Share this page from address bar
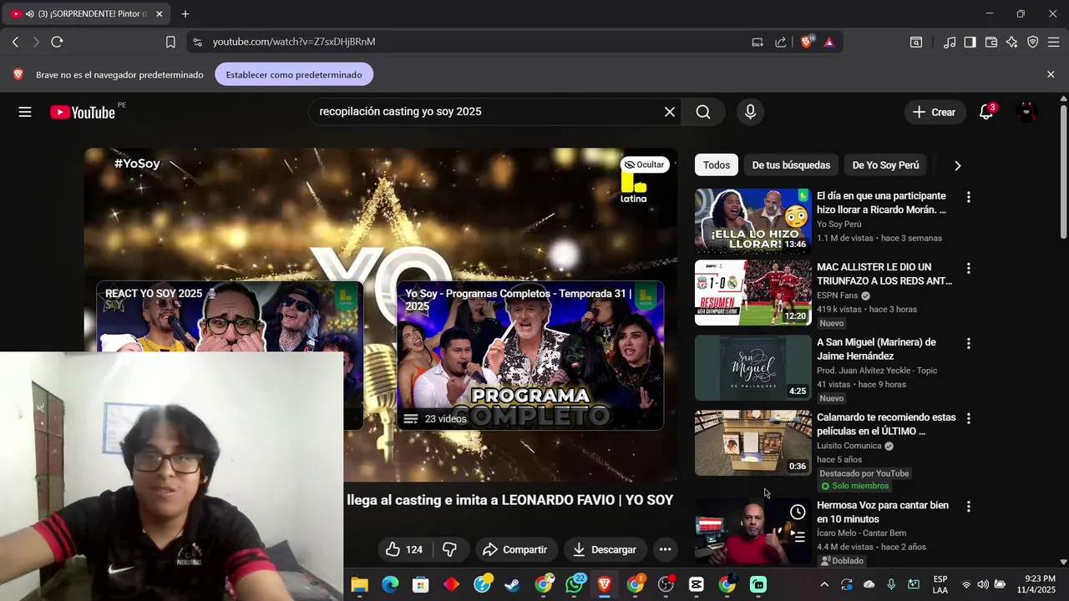This screenshot has height=601, width=1069. point(780,42)
